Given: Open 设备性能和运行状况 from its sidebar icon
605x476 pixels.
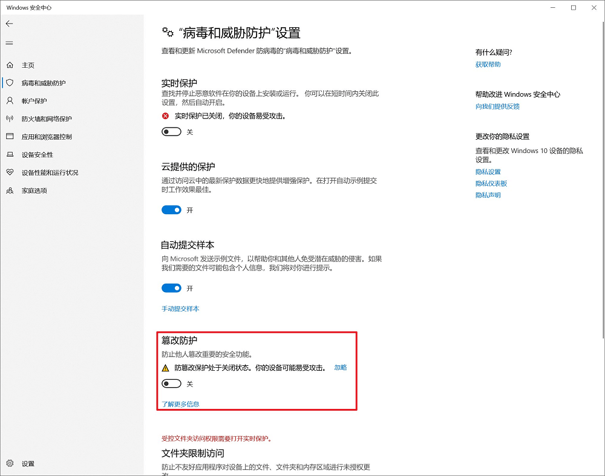Looking at the screenshot, I should [11, 173].
